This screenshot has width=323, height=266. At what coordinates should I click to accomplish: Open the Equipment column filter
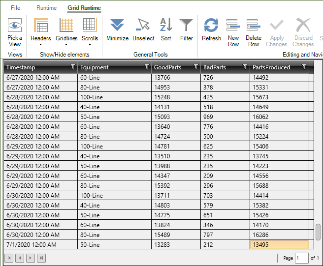pyautogui.click(x=146, y=67)
